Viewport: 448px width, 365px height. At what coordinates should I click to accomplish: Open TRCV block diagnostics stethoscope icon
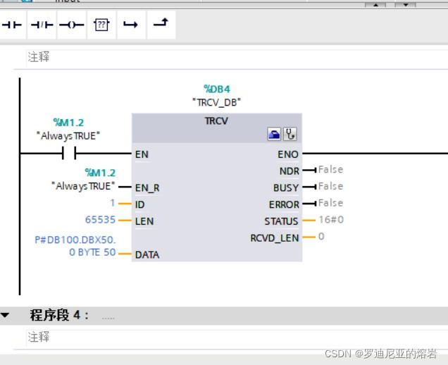pos(290,134)
